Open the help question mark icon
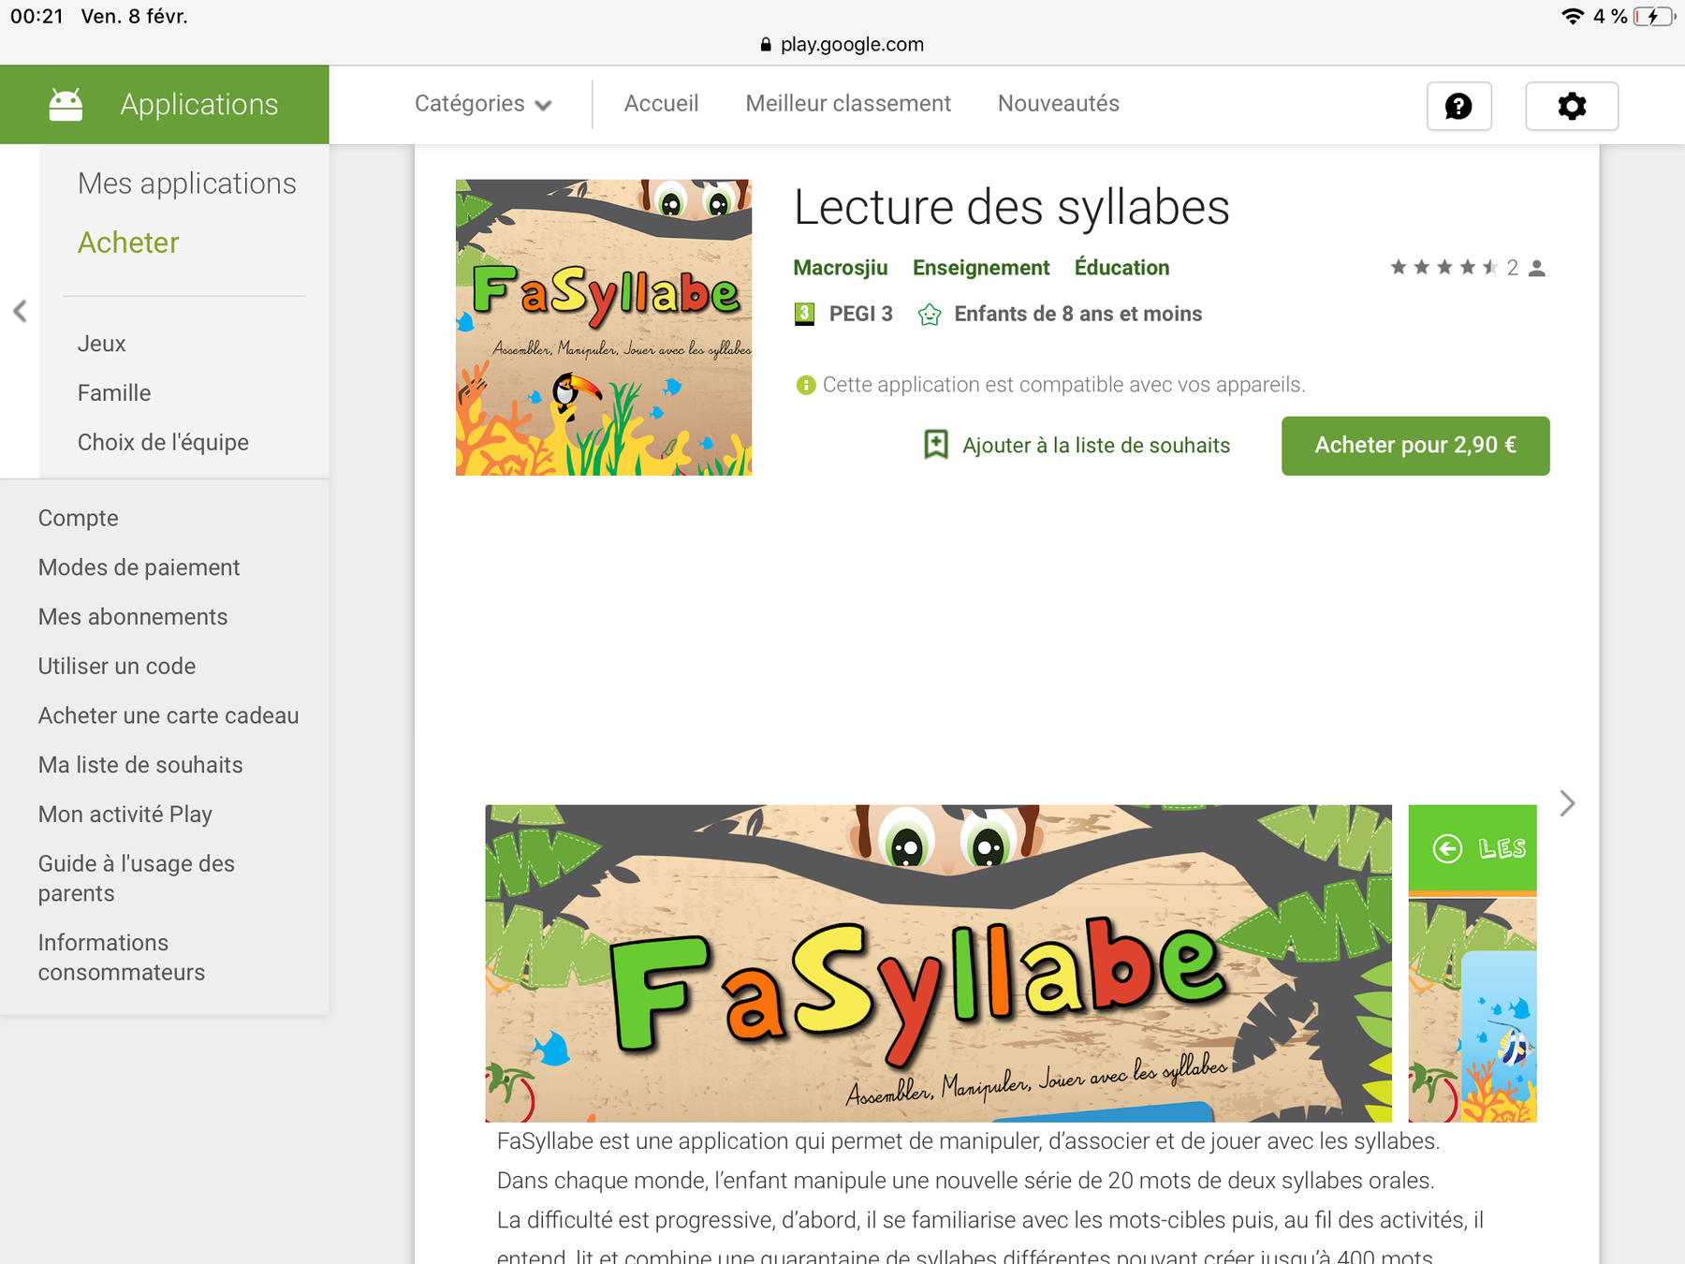 (1458, 106)
